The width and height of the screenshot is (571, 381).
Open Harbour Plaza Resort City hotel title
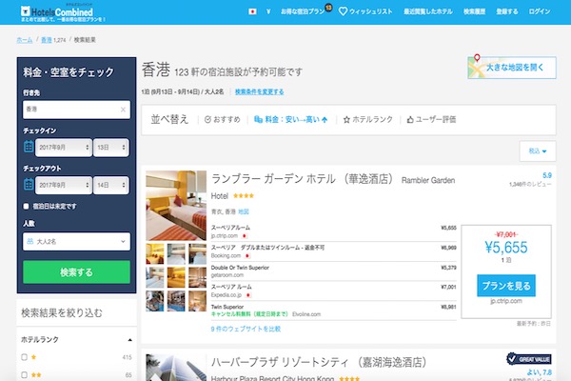[x=319, y=362]
